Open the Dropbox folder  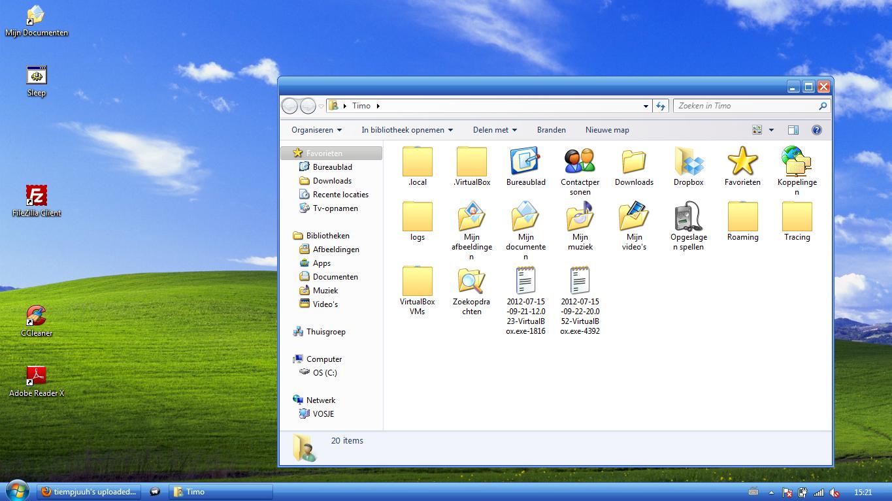click(689, 166)
